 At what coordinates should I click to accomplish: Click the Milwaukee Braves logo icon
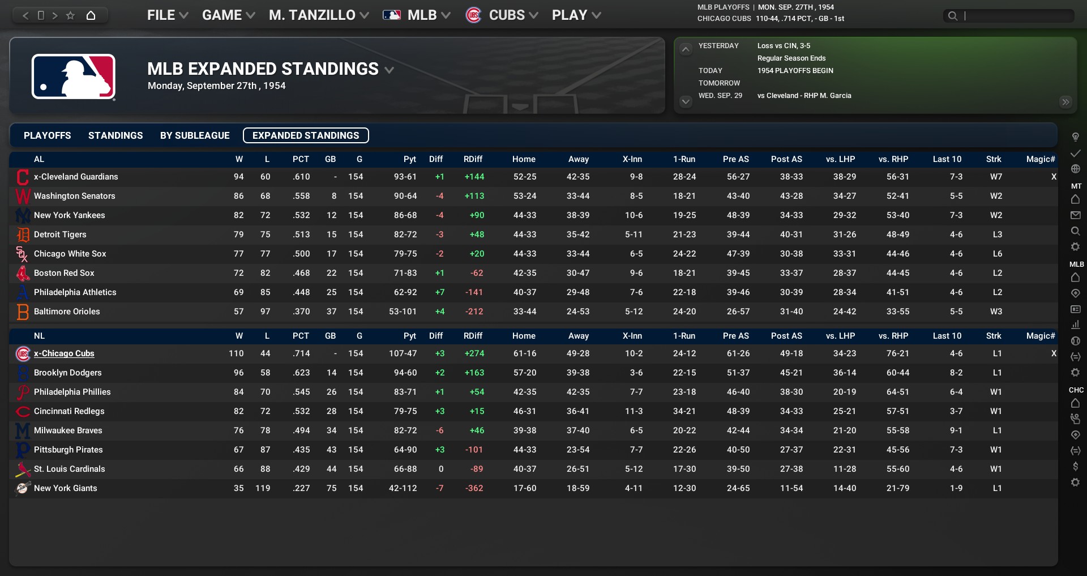(23, 430)
